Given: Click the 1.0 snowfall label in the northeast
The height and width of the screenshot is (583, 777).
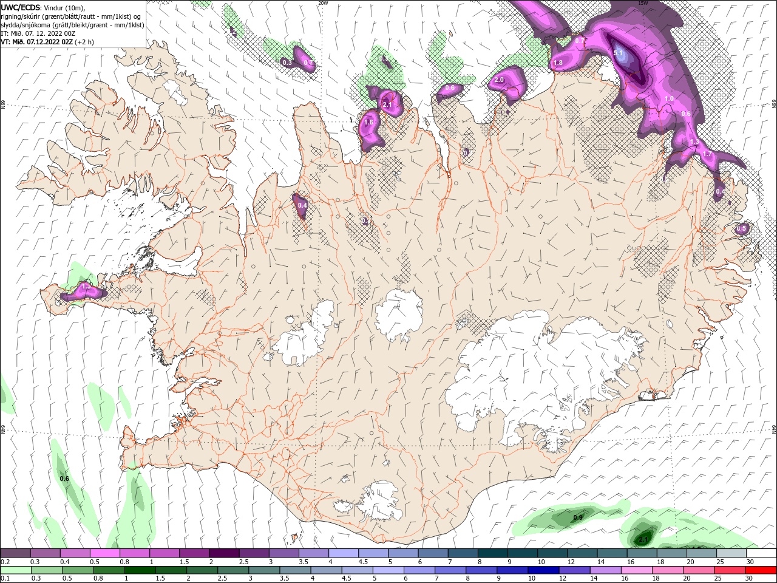Looking at the screenshot, I should click(x=670, y=98).
